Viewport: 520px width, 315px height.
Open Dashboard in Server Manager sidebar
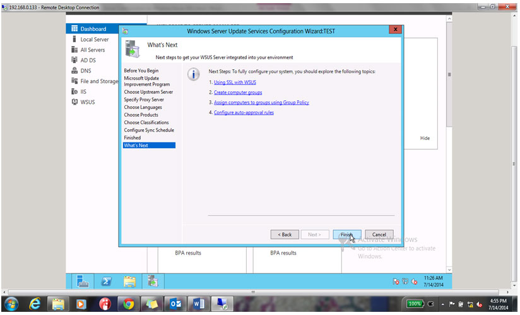93,29
